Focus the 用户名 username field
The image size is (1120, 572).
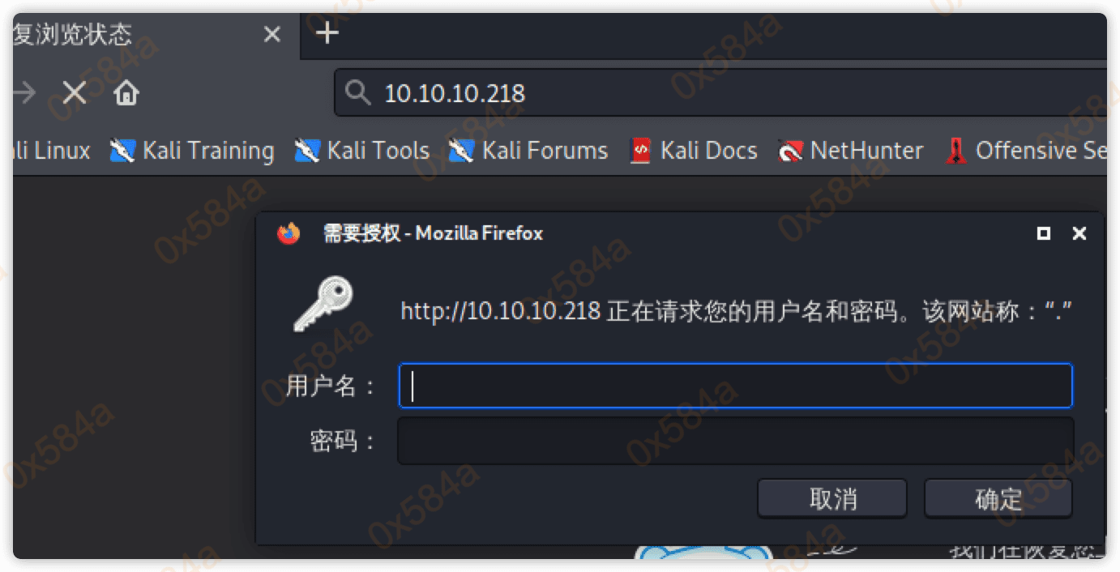736,386
